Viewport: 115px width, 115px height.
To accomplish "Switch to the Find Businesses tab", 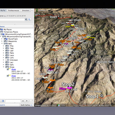I will click(x=13, y=10).
